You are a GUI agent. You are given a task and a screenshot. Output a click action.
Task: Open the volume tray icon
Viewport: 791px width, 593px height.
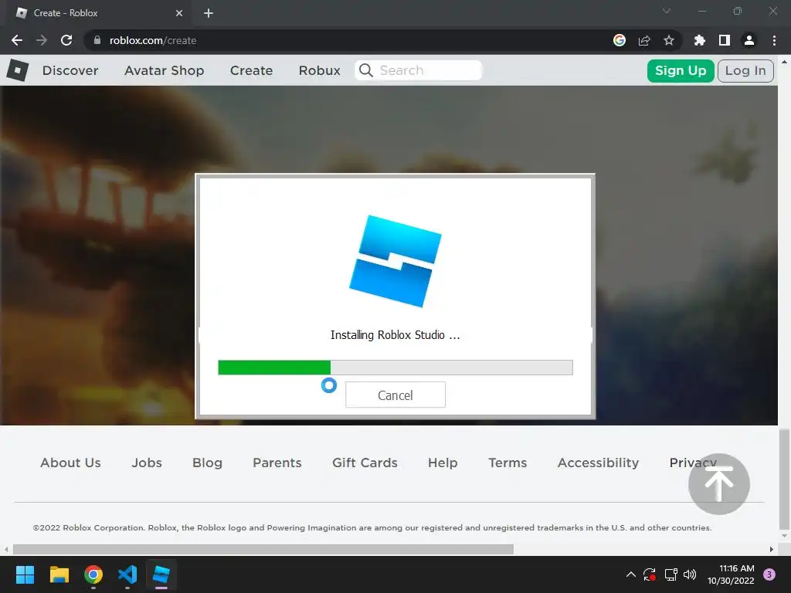[690, 574]
